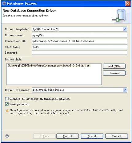Select the MySQL Connector/J template combo box

click(x=79, y=29)
